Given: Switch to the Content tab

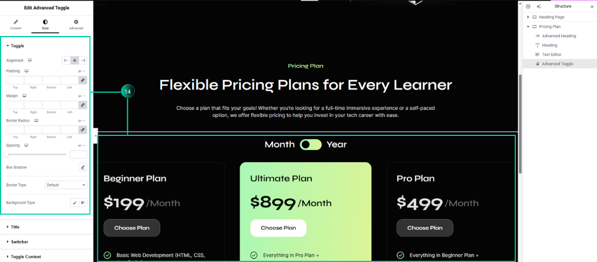Looking at the screenshot, I should coord(16,24).
